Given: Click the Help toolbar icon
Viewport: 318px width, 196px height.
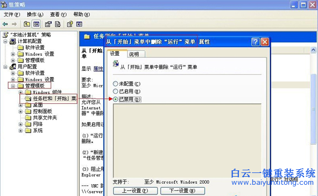Looking at the screenshot, I should coord(70,25).
